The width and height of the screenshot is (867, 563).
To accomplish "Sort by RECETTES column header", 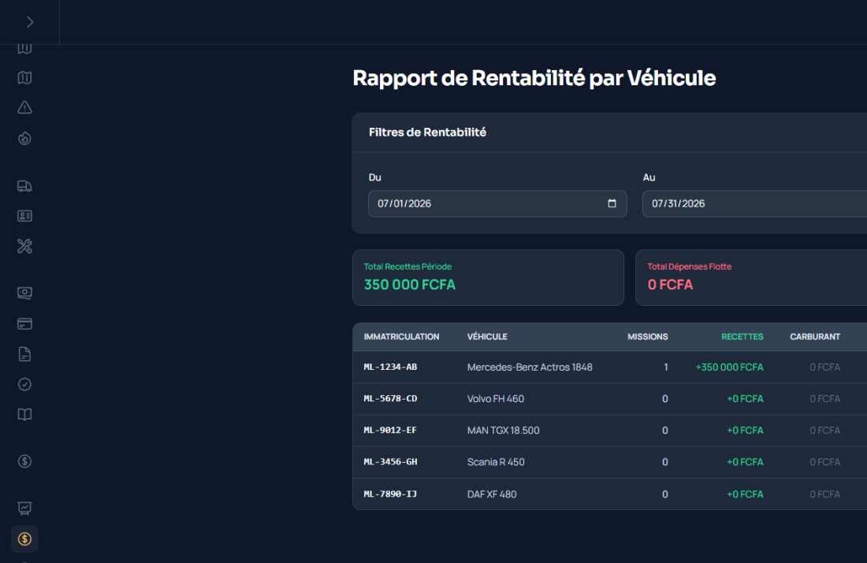I will pos(742,337).
